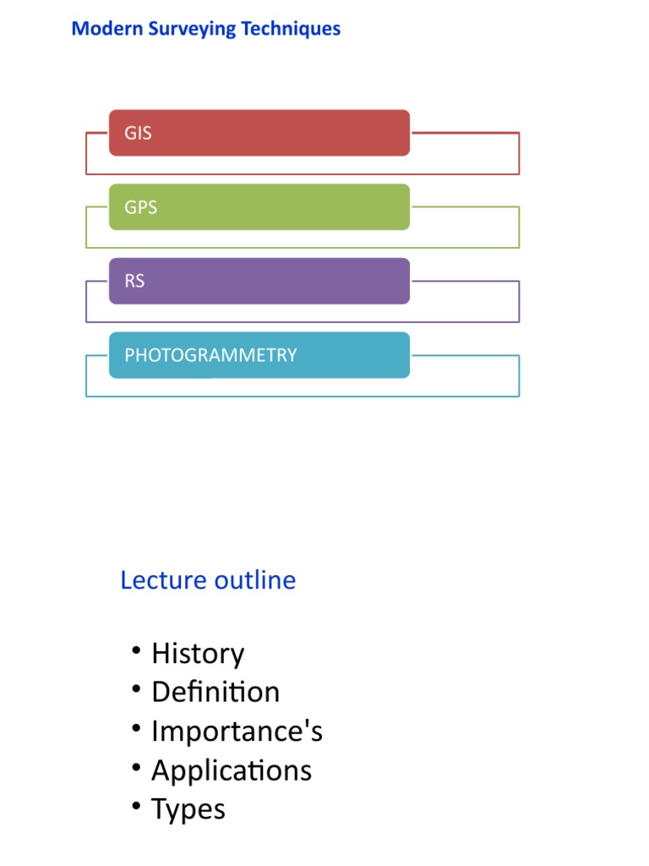This screenshot has width=649, height=866.
Task: Select the Applications bullet text
Action: pyautogui.click(x=232, y=771)
